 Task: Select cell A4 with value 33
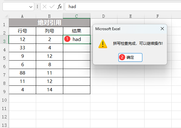(22, 48)
